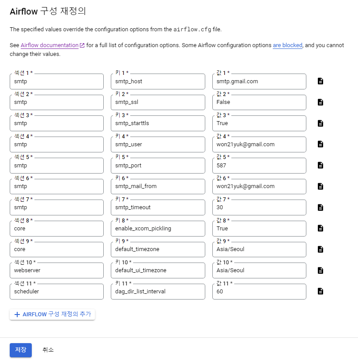The width and height of the screenshot is (358, 359).
Task: Click the default_timezone value field Asia/Seoul
Action: click(x=259, y=249)
